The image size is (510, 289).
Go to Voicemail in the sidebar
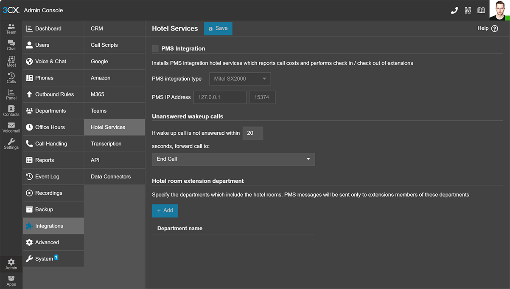tap(11, 127)
